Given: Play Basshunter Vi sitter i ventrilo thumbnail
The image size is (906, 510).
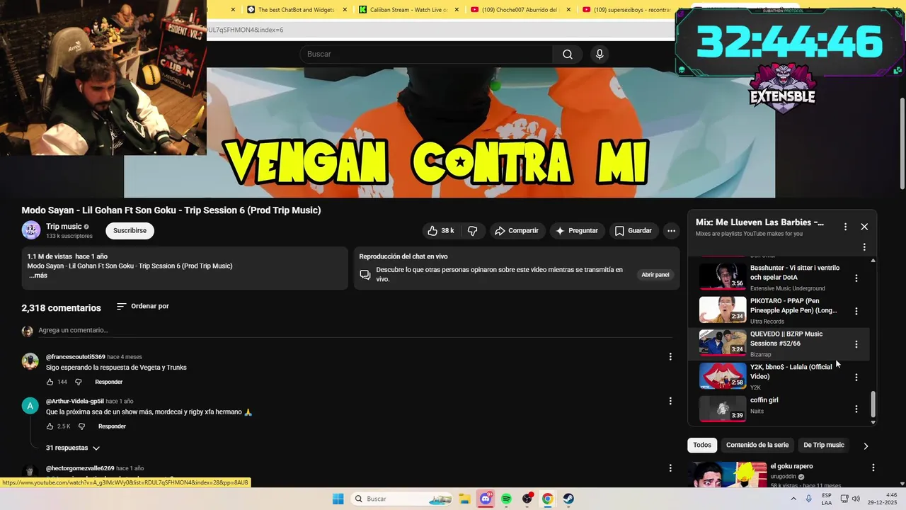Looking at the screenshot, I should [x=723, y=277].
